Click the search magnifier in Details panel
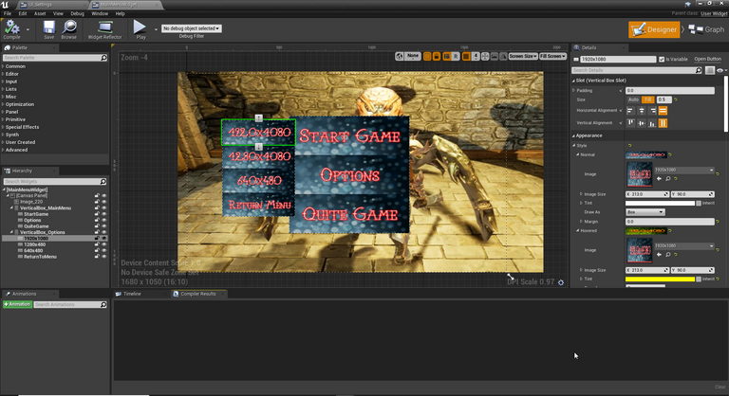Screen dimensions: 729x396 [x=699, y=70]
